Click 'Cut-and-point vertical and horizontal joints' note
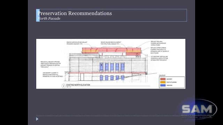The height and width of the screenshot is (125, 223). pyautogui.click(x=159, y=58)
